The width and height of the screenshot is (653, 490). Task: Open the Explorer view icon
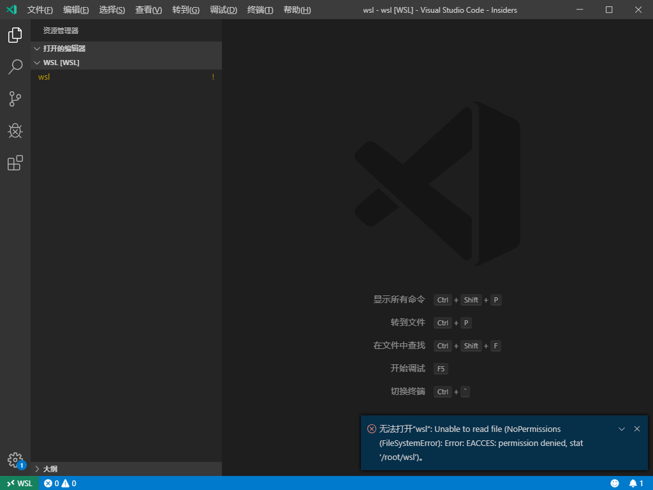(15, 35)
